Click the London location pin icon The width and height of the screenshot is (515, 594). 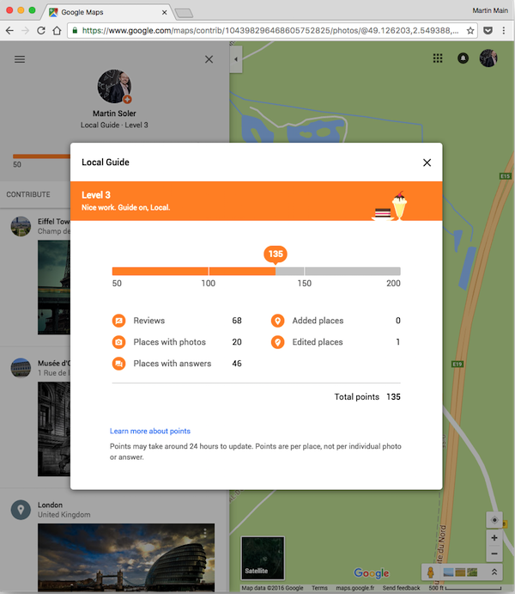(21, 510)
